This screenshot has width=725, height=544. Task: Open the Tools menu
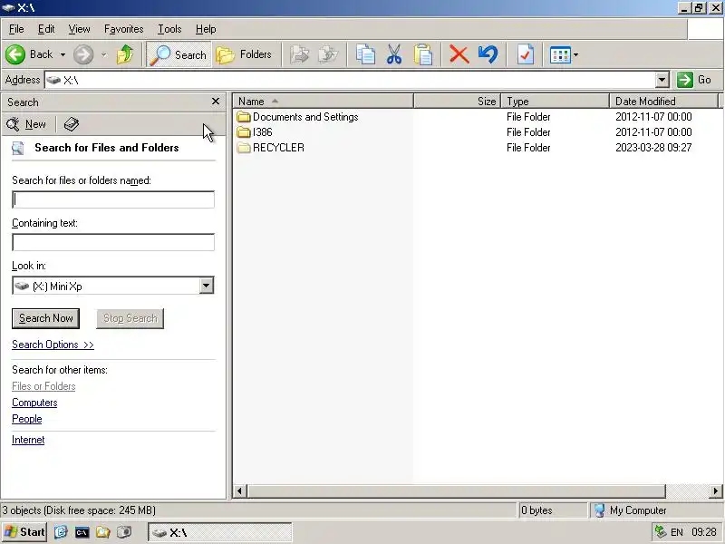point(169,29)
